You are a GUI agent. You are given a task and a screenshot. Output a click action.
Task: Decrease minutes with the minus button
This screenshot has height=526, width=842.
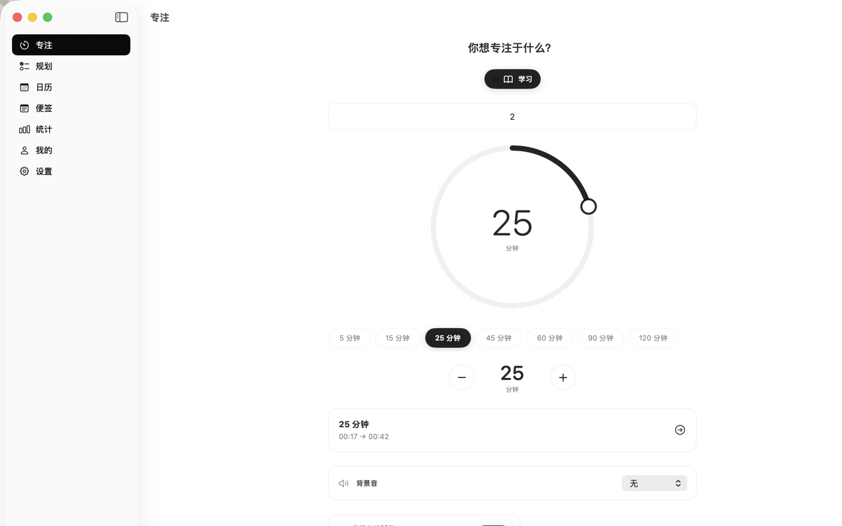(x=462, y=377)
